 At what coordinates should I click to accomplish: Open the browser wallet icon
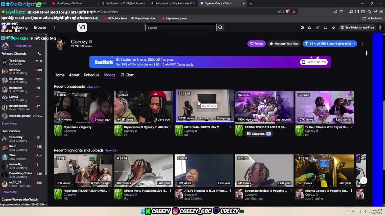point(363,11)
